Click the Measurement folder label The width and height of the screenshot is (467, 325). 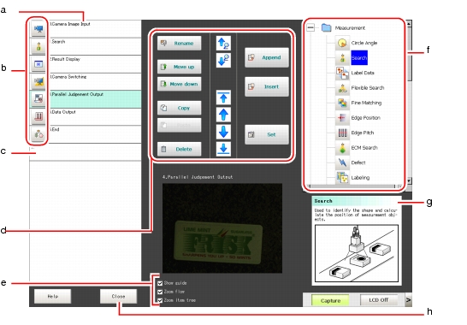(350, 28)
